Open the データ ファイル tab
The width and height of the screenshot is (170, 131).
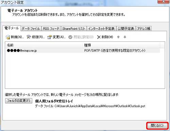[31, 29]
